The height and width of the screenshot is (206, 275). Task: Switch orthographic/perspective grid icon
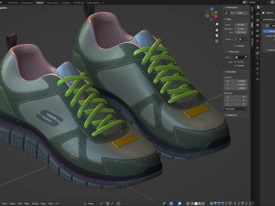(x=217, y=41)
